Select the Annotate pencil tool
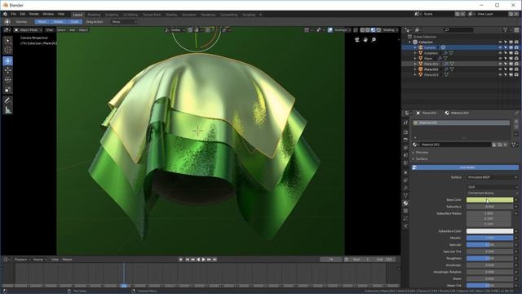The height and width of the screenshot is (294, 522). (x=7, y=100)
